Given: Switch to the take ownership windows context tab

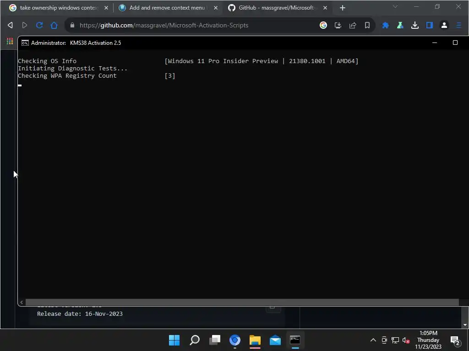Looking at the screenshot, I should click(x=59, y=8).
